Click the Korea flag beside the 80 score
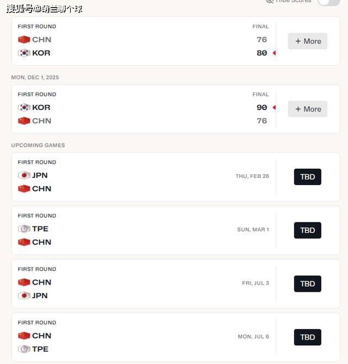 (x=24, y=53)
